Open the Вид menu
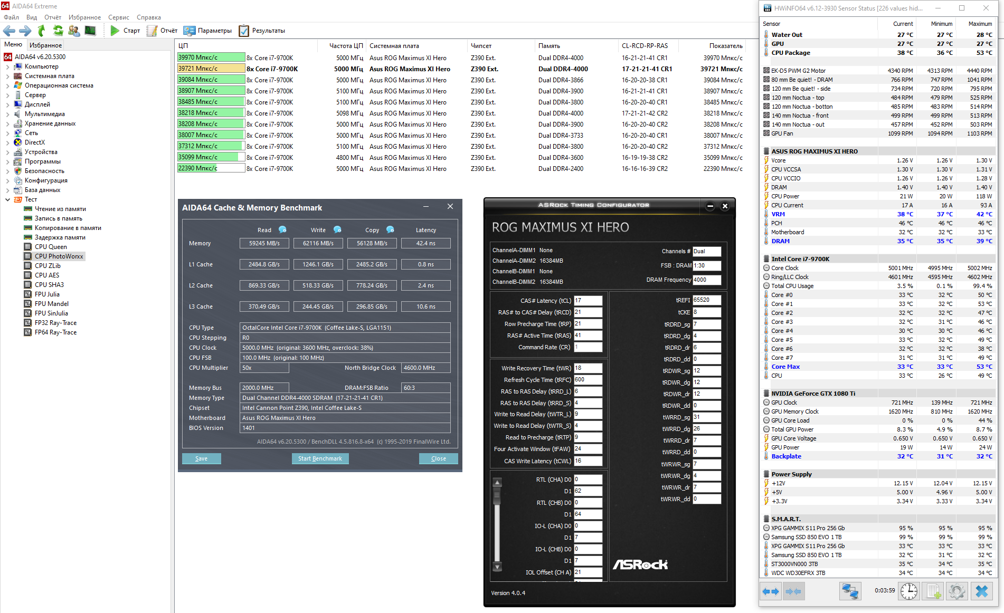Image resolution: width=1004 pixels, height=613 pixels. pyautogui.click(x=32, y=17)
